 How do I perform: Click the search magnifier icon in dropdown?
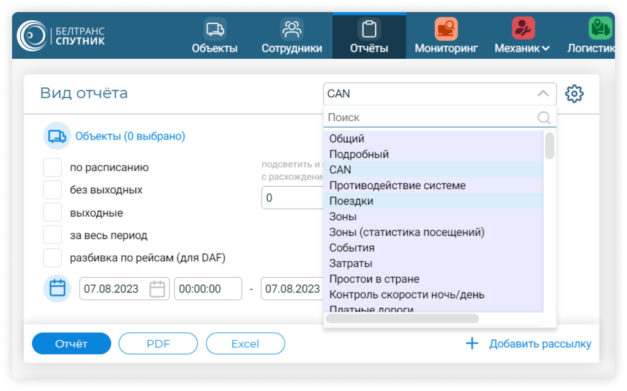(x=543, y=117)
